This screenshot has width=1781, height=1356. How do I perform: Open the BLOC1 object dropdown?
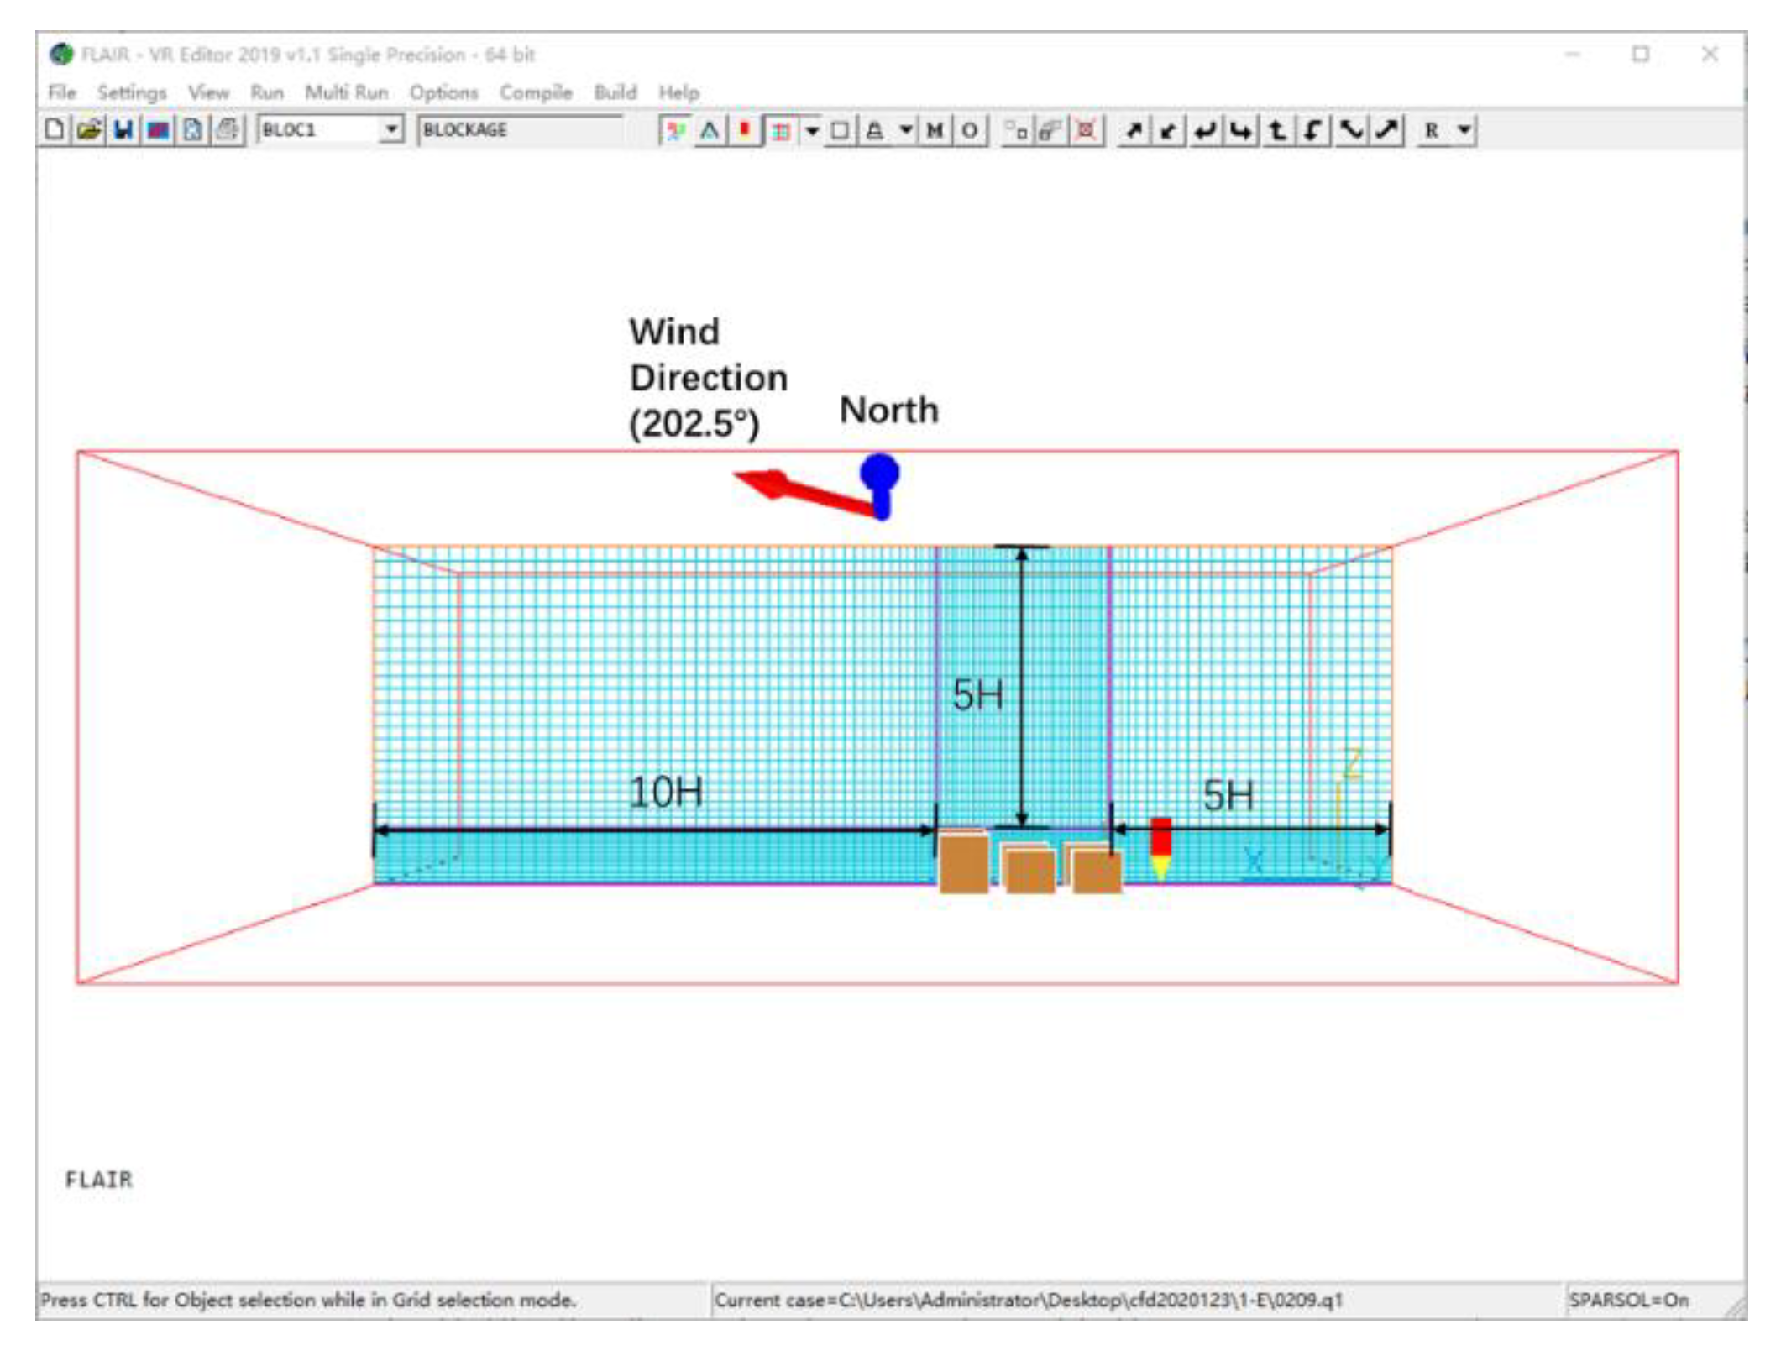point(390,130)
